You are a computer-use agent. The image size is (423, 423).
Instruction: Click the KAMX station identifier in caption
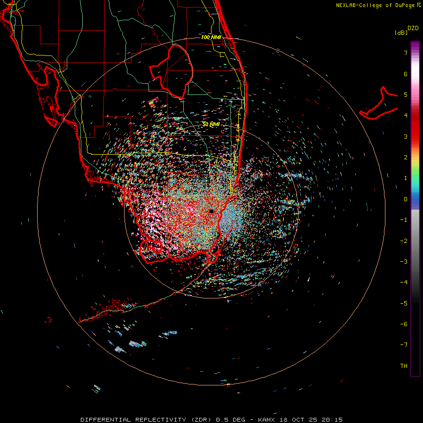(266, 420)
